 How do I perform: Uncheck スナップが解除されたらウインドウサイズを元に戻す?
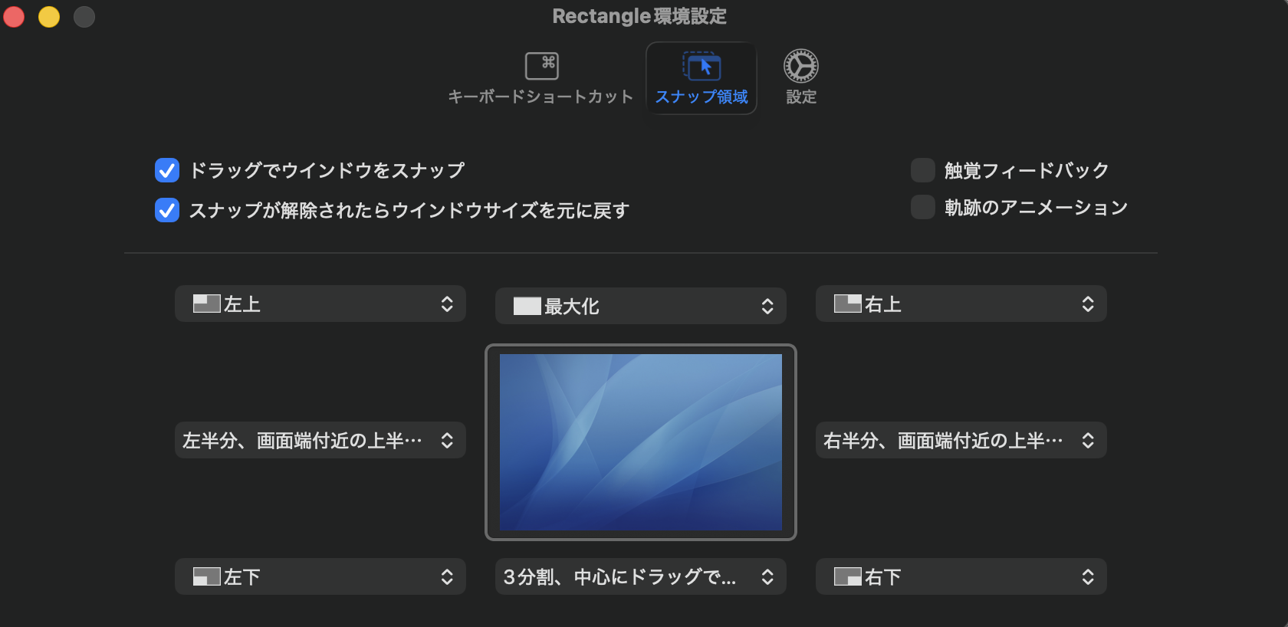click(167, 210)
